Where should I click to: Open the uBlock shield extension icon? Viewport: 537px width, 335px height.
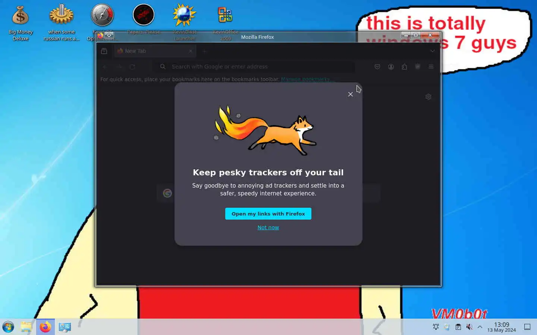418,67
